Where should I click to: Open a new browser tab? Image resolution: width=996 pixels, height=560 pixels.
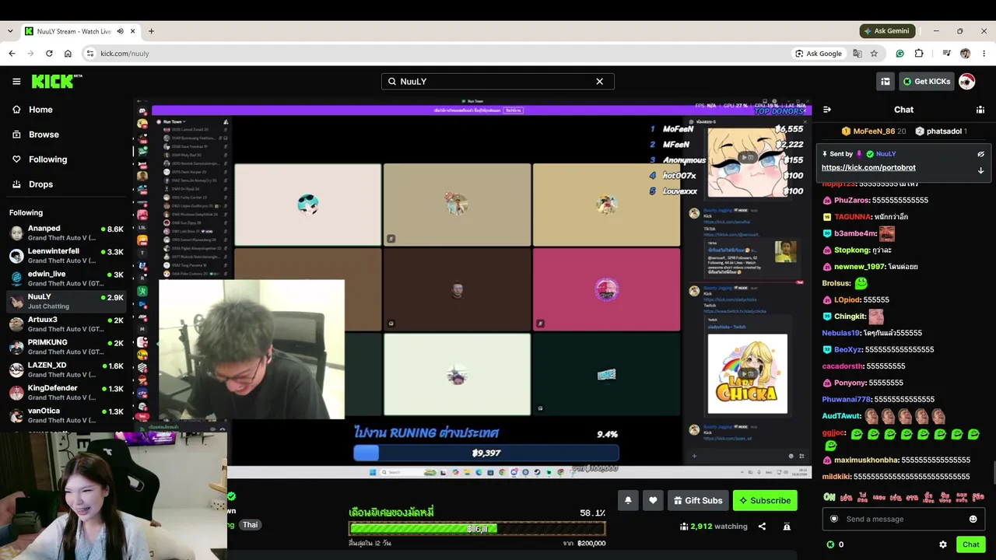(151, 31)
